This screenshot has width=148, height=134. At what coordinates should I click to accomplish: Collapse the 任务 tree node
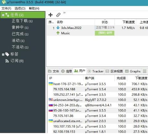[x=3, y=15]
